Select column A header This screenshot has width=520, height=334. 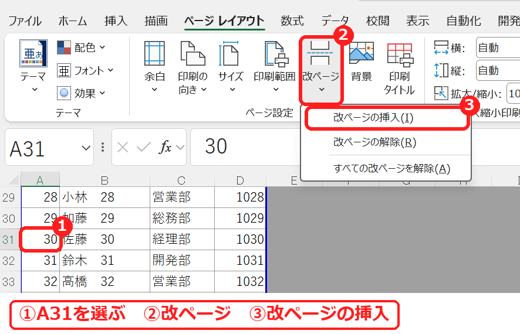click(x=40, y=180)
